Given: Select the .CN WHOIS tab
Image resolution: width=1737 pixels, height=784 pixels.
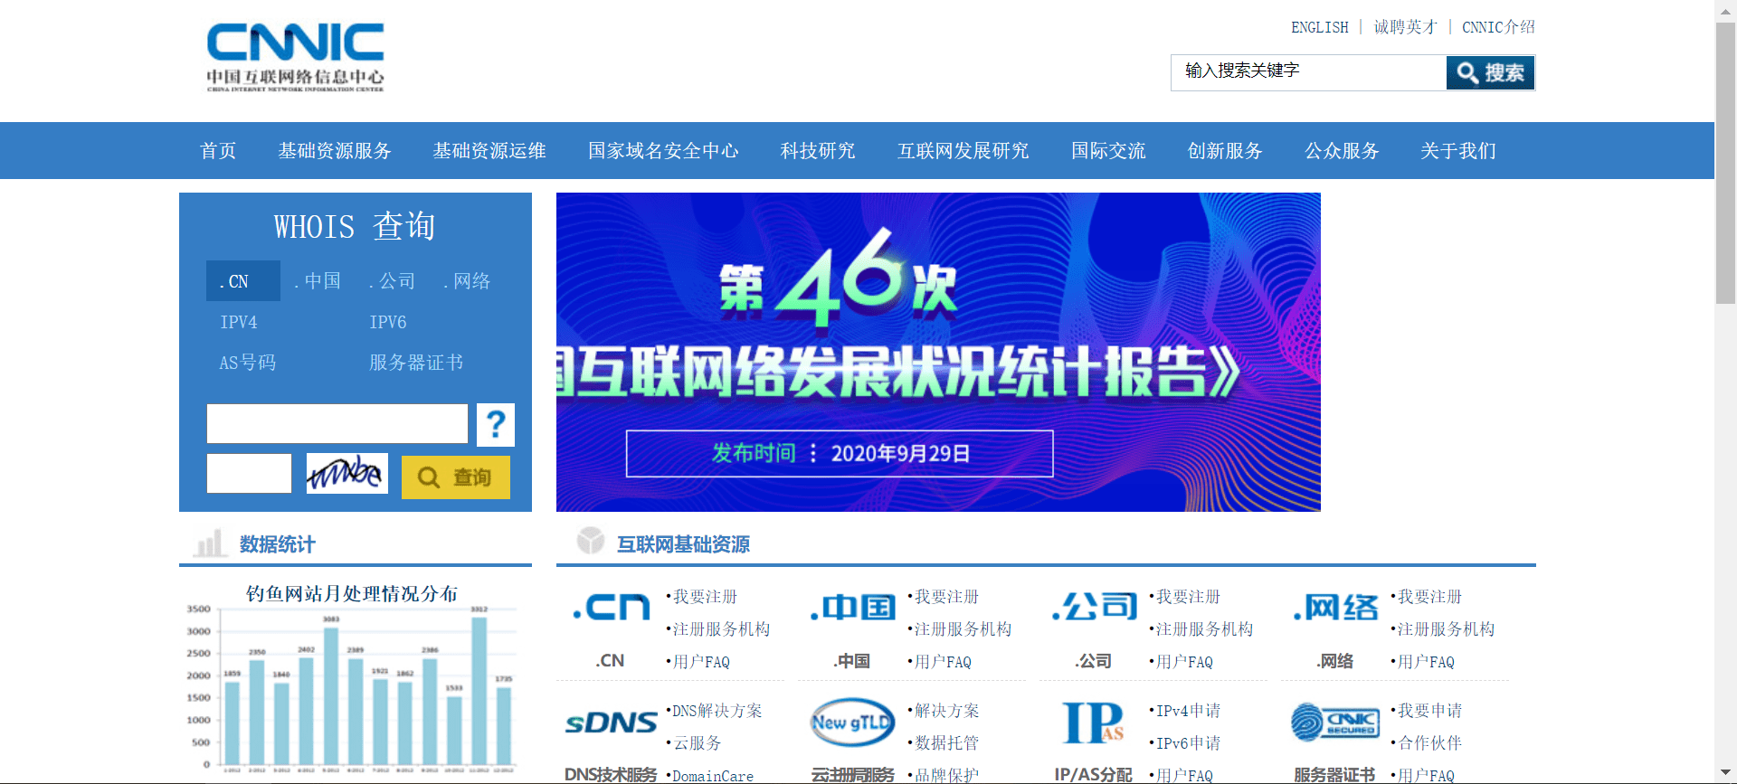Looking at the screenshot, I should [242, 281].
